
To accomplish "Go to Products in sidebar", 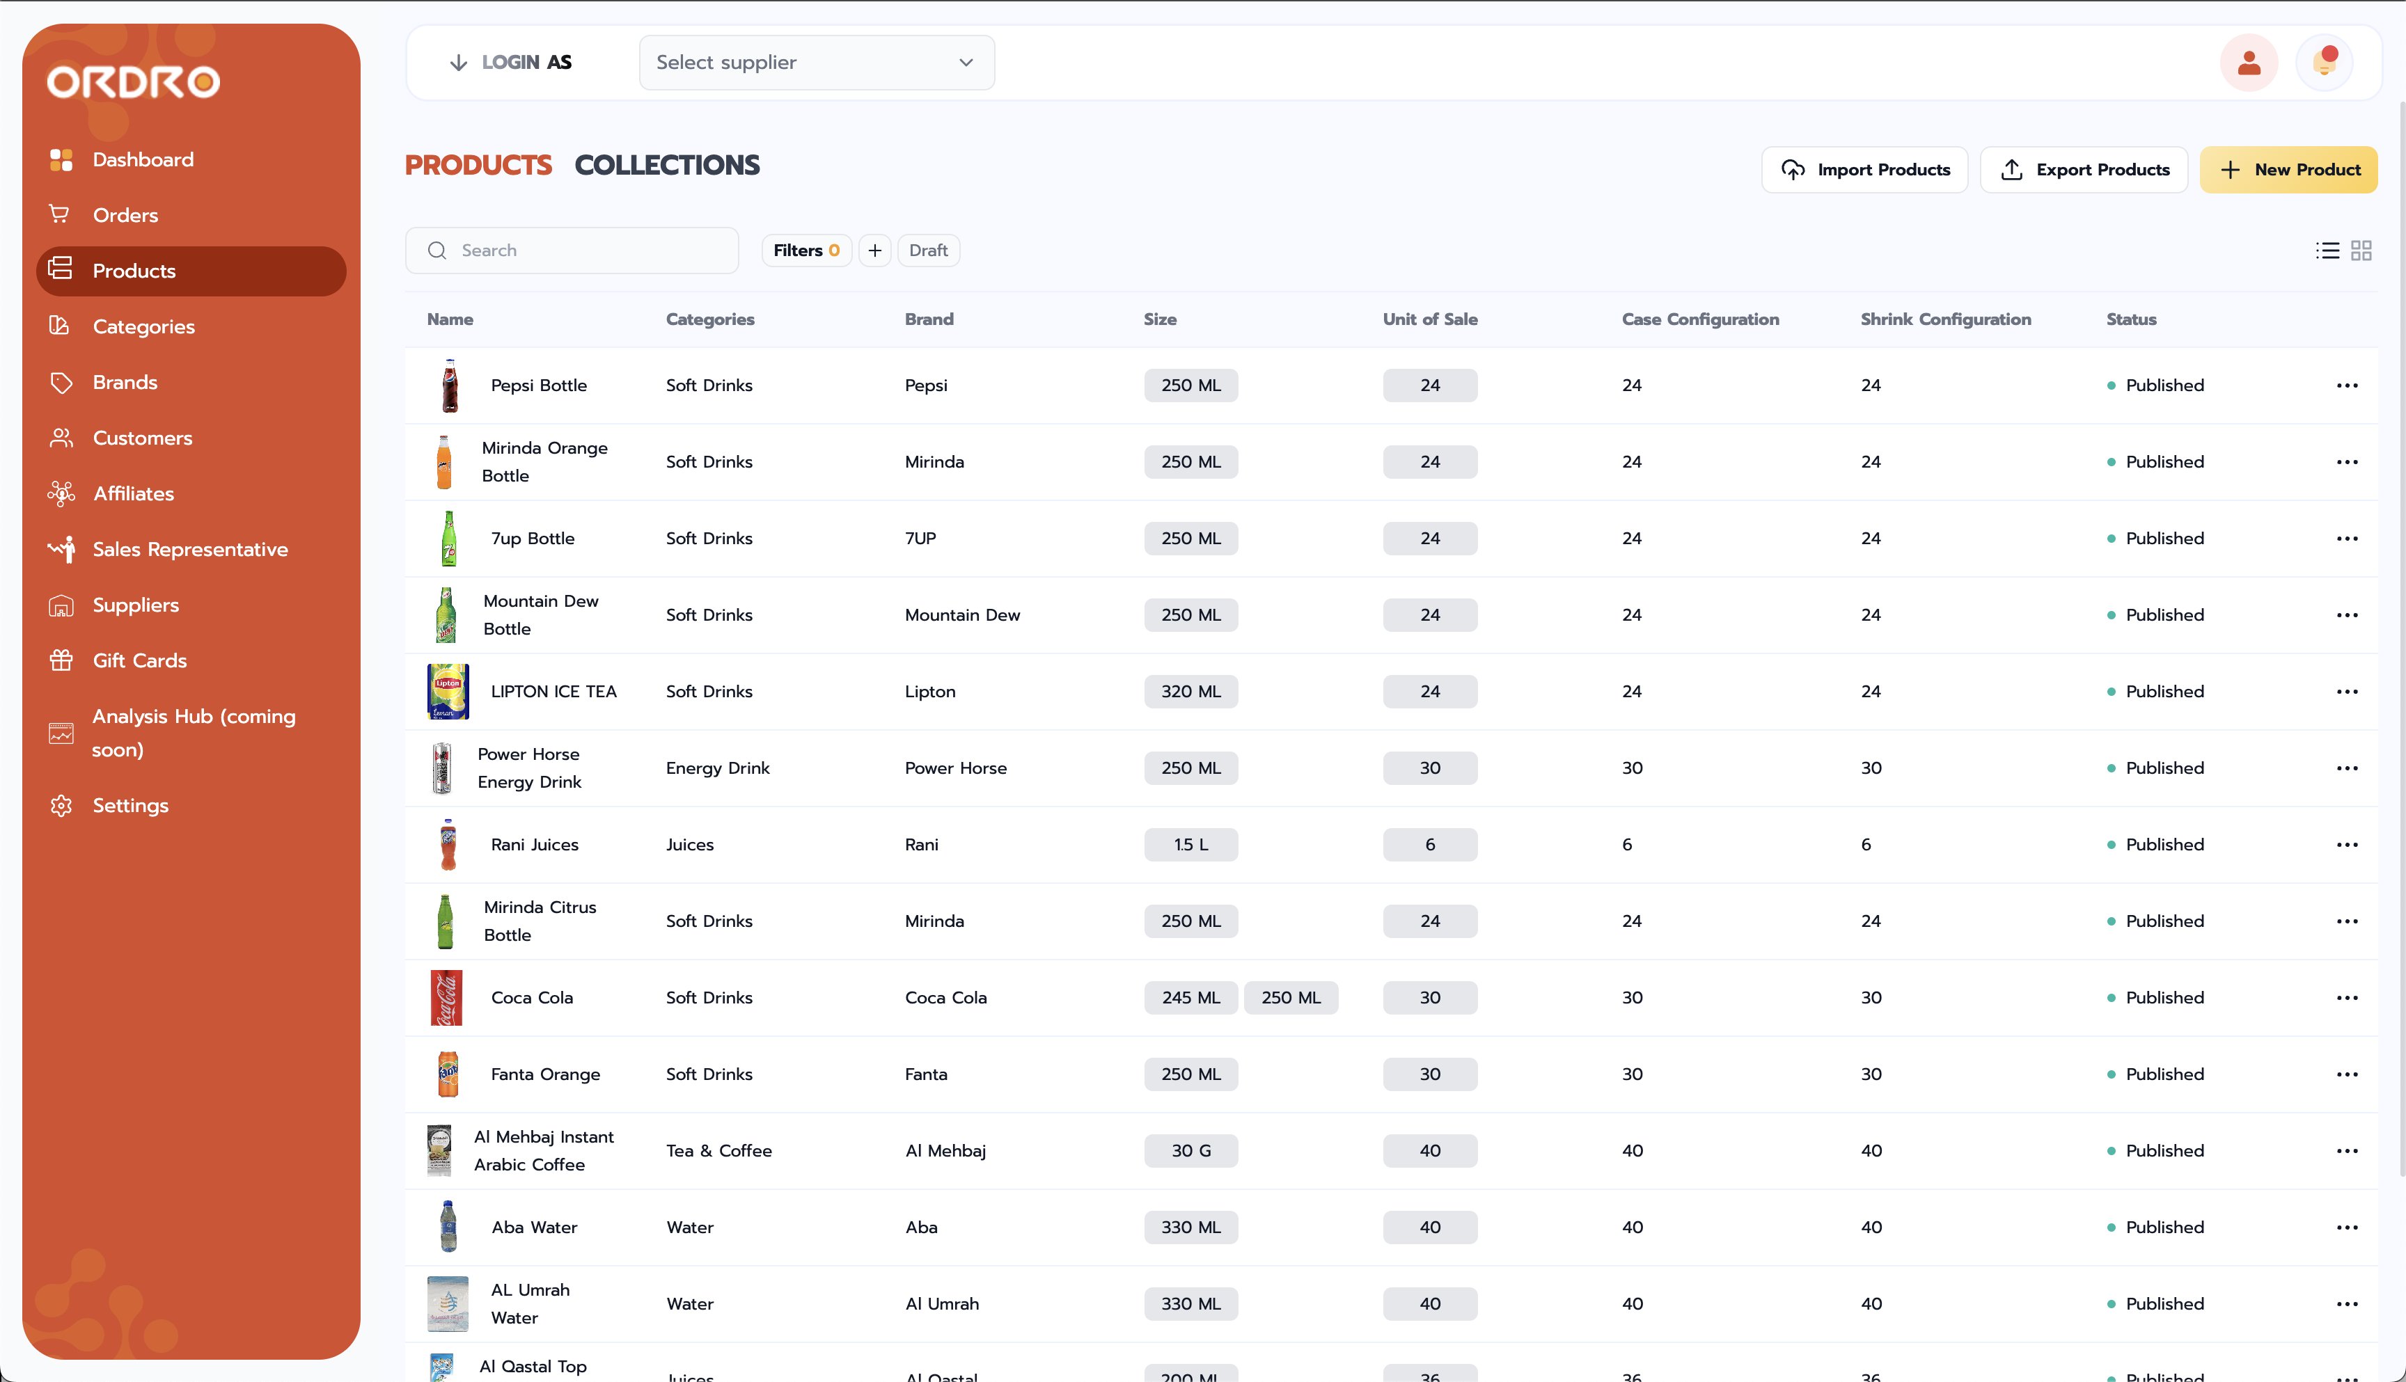I will click(x=191, y=271).
